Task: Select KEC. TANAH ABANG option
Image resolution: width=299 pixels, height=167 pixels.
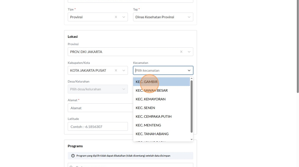Action: click(x=152, y=134)
